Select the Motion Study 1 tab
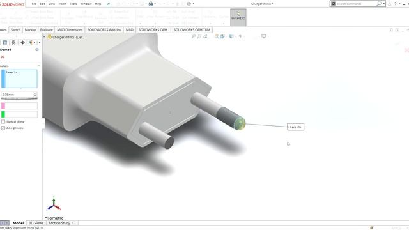Screen dimensions: 409x230 (x=61, y=223)
